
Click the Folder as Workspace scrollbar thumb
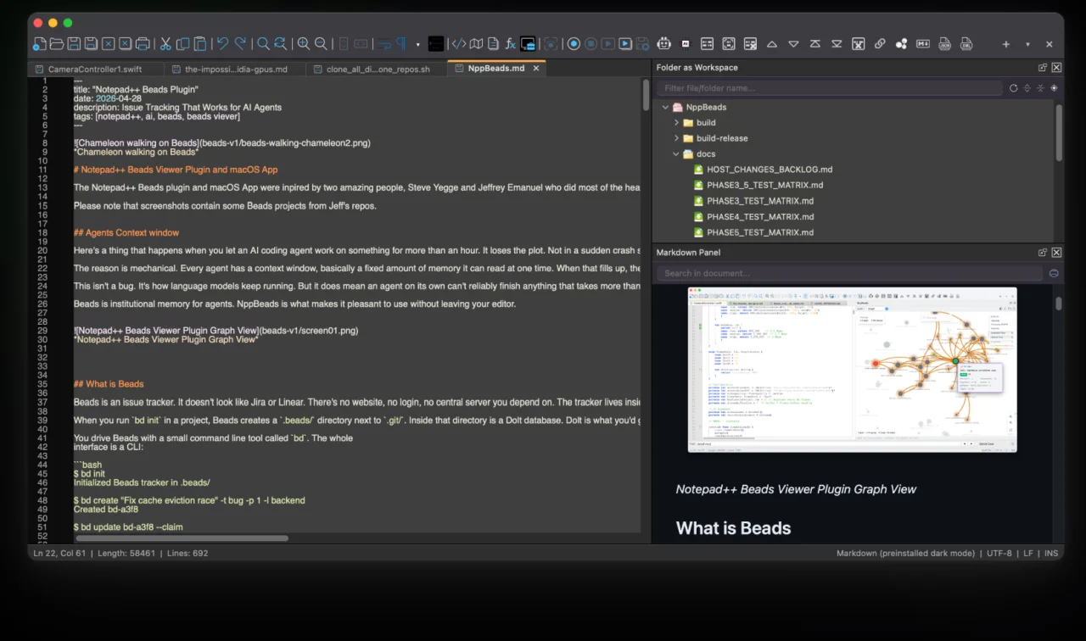(1059, 132)
